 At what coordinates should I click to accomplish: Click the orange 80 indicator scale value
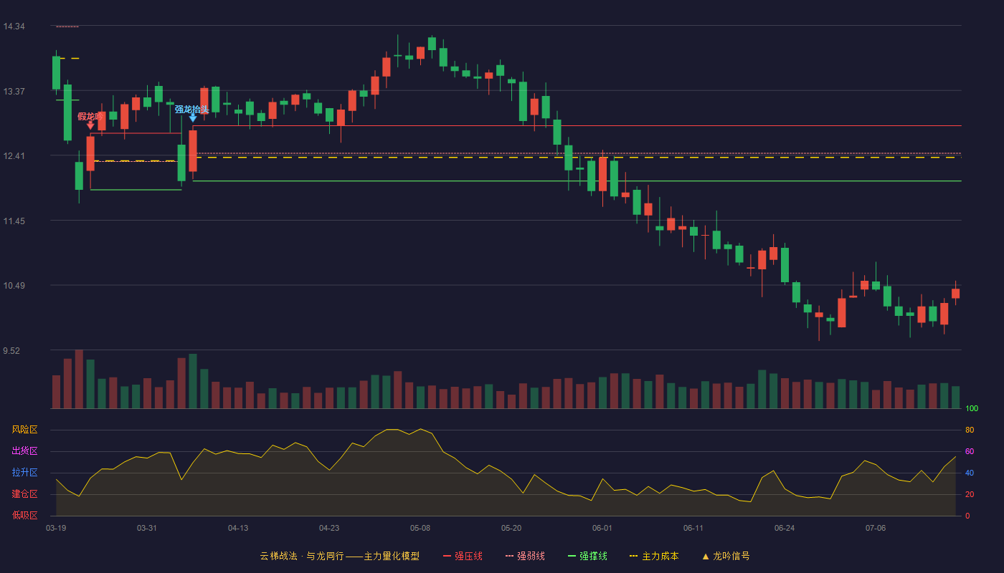point(970,430)
